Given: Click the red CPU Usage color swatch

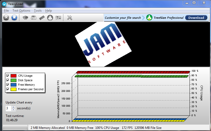Looking at the screenshot, I should (x=14, y=76).
